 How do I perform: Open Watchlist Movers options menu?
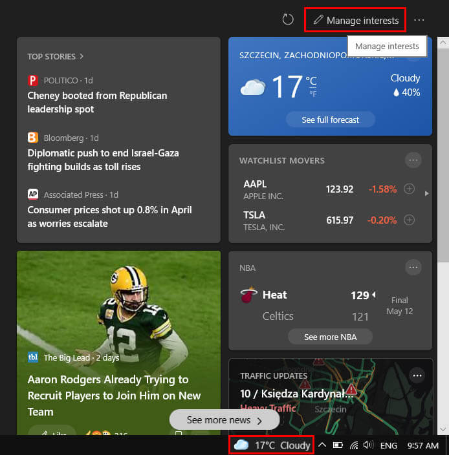413,160
